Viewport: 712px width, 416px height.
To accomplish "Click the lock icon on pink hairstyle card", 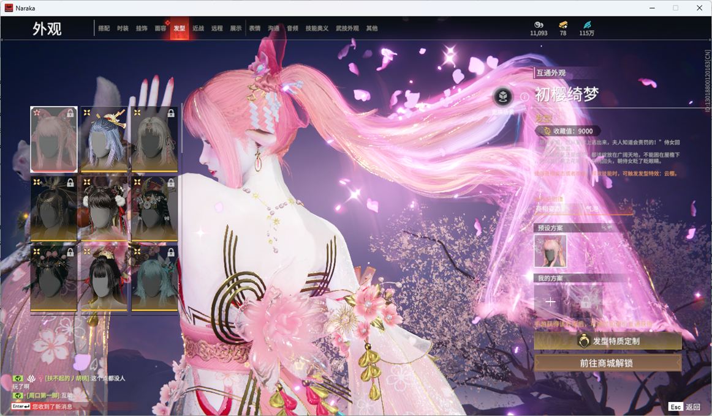I will [x=70, y=113].
